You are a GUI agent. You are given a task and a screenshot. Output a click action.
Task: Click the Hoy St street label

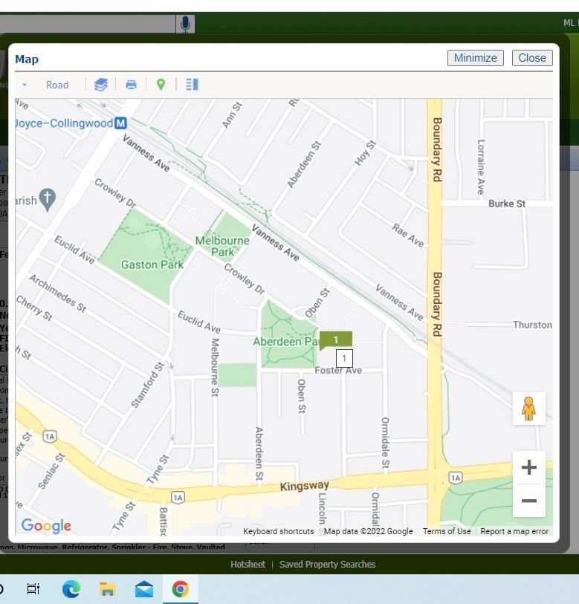[x=364, y=153]
